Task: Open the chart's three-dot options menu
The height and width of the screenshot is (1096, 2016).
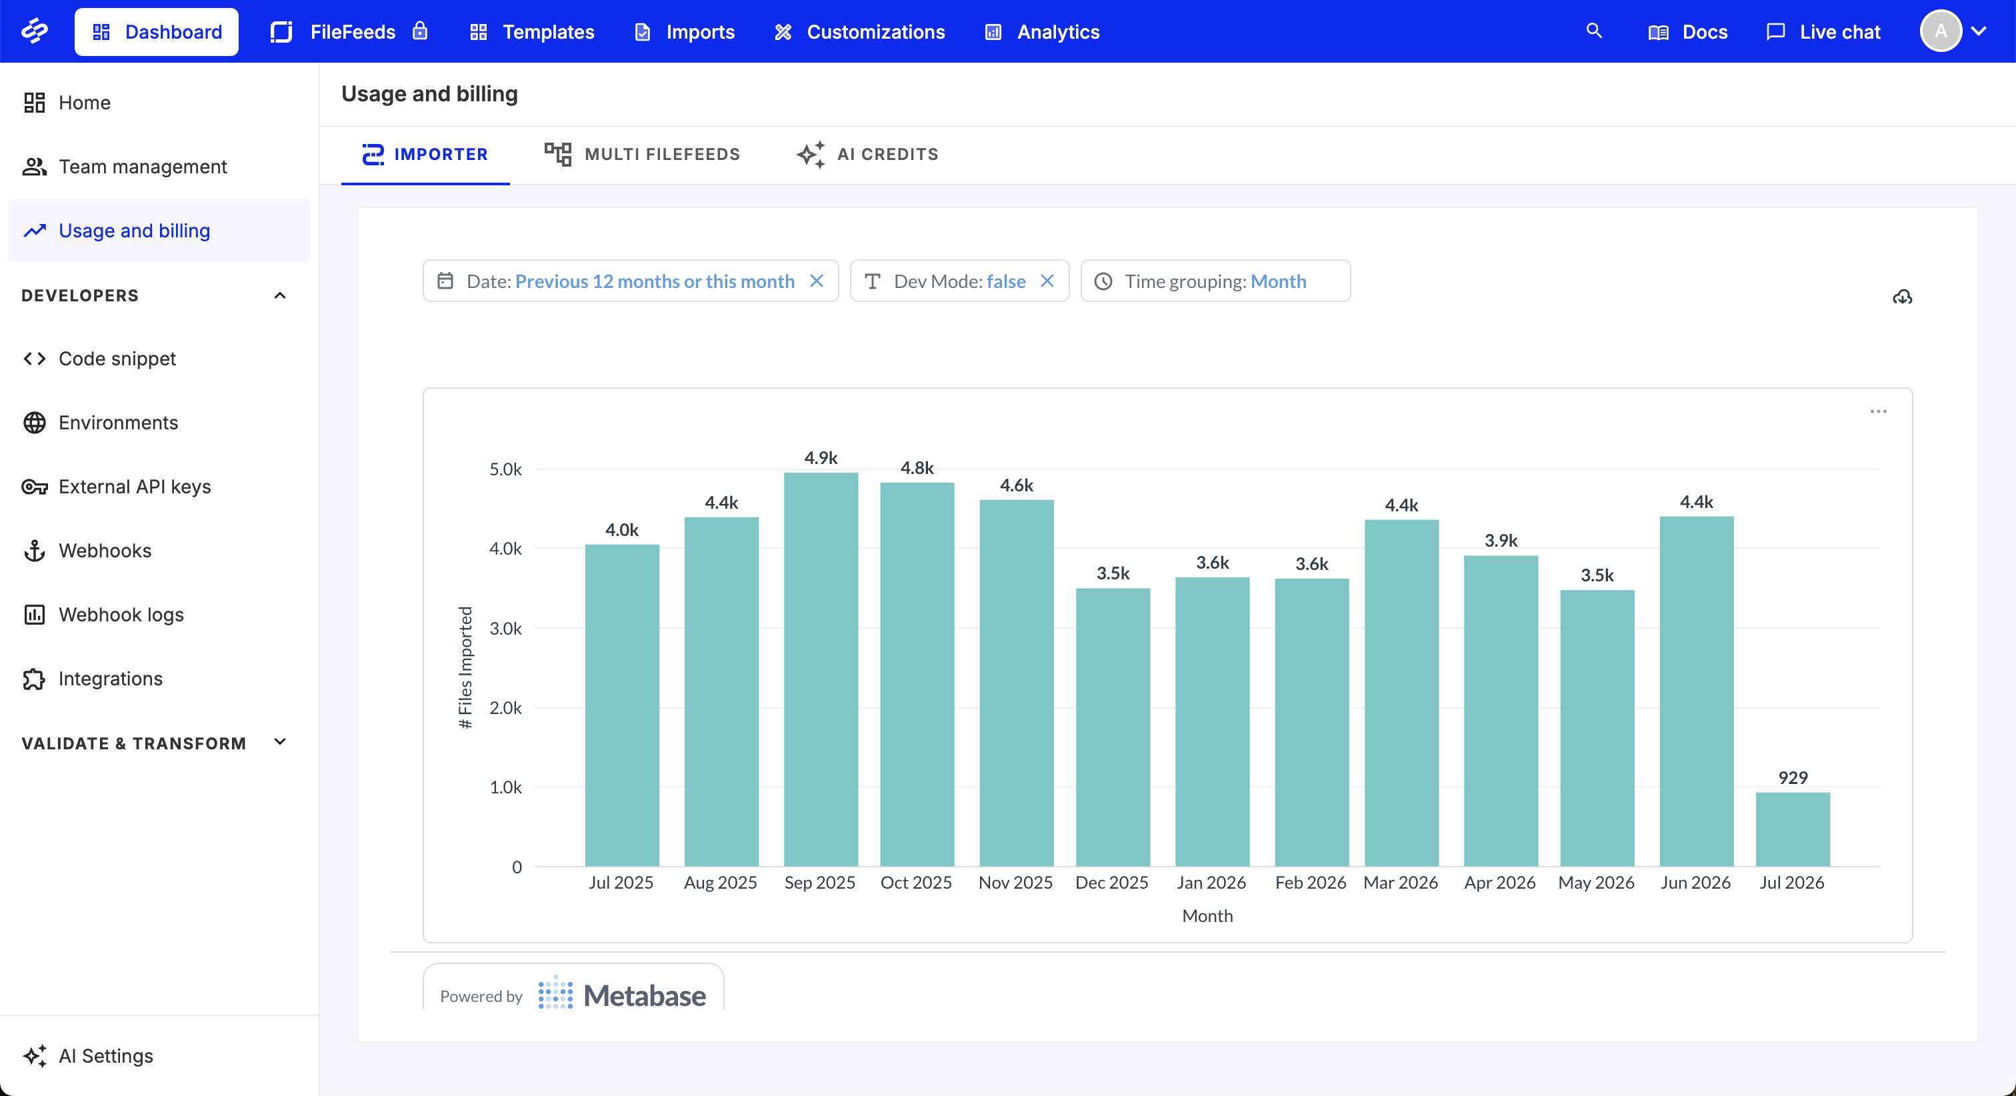Action: click(x=1878, y=411)
